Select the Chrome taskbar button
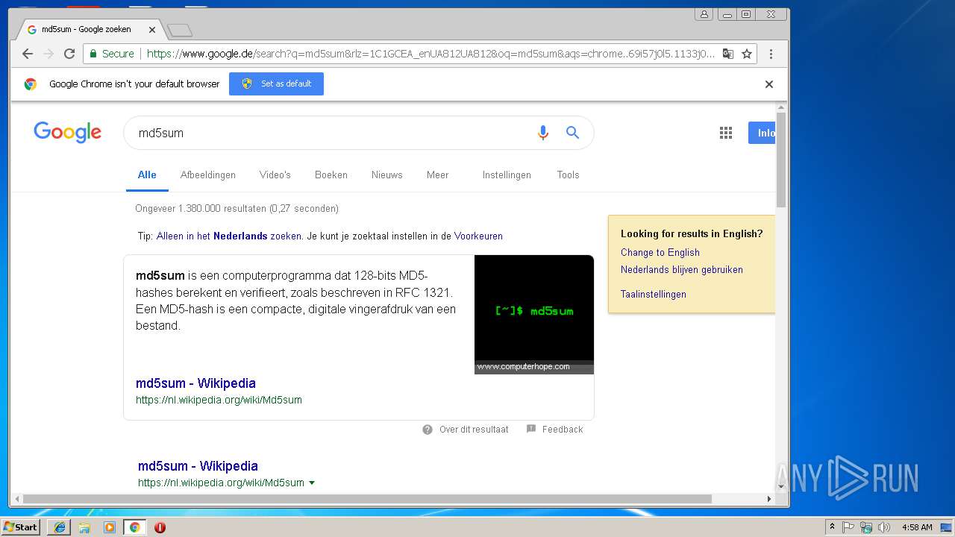 tap(134, 527)
